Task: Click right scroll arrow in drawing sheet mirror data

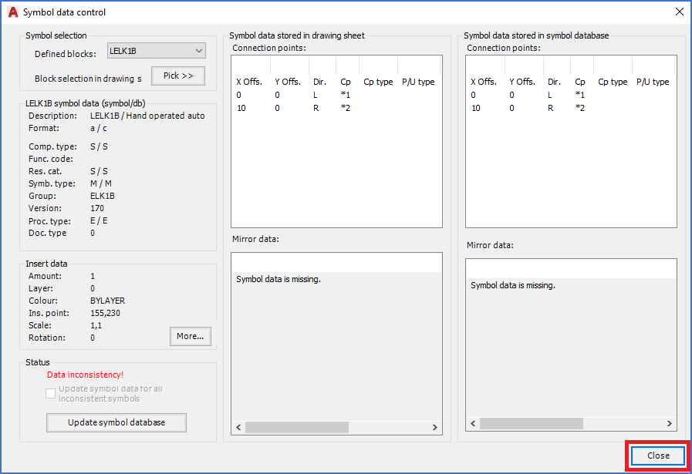Action: [x=435, y=427]
